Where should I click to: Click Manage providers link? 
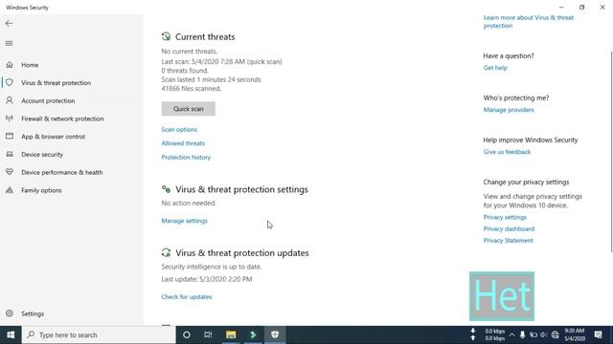[509, 110]
